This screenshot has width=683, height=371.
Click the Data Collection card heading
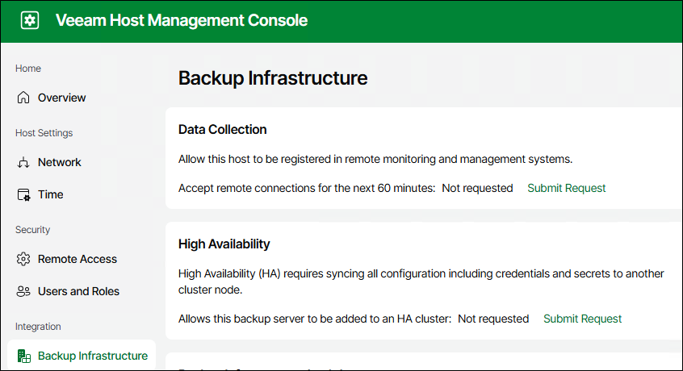[222, 129]
